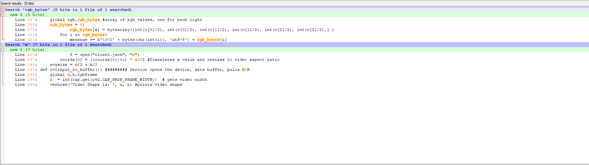Click the "new 2 (7 hits)" file row
This screenshot has height=165, width=589.
297,50
